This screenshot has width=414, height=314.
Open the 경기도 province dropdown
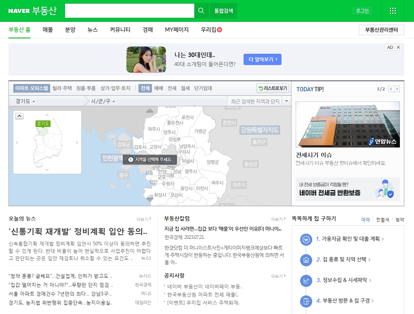[25, 101]
